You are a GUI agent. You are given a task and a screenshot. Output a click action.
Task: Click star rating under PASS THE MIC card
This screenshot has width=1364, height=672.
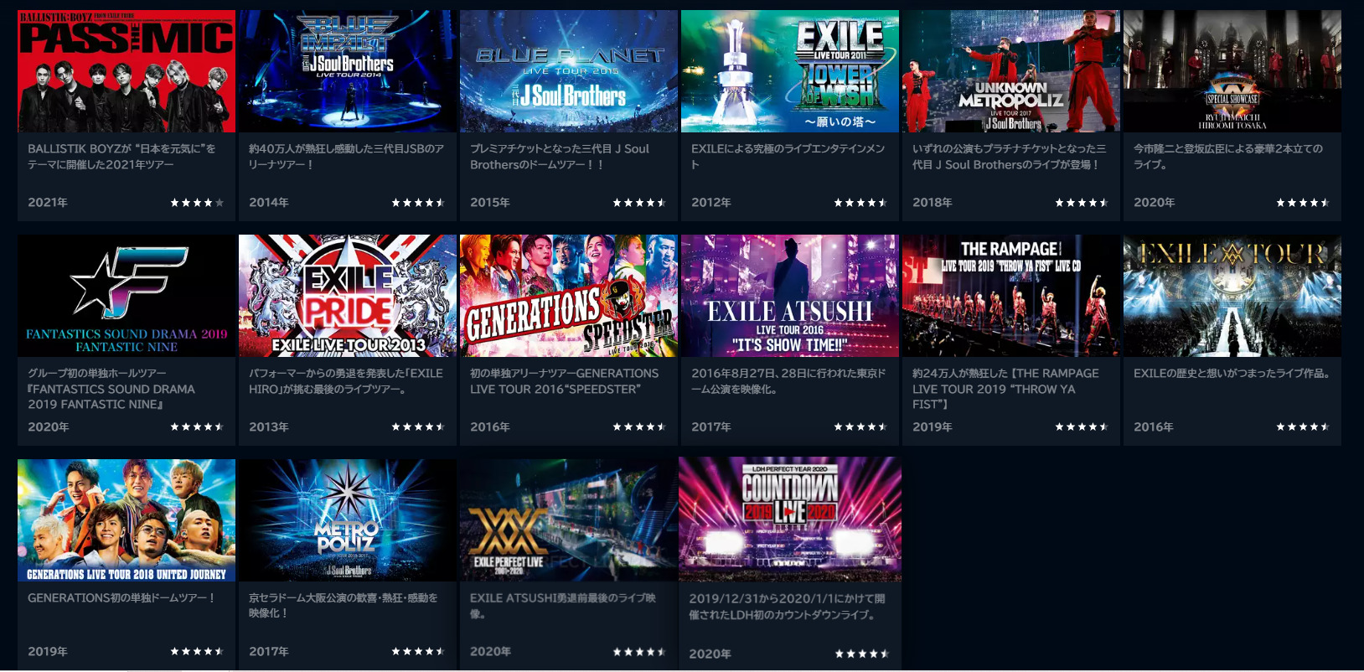(198, 203)
